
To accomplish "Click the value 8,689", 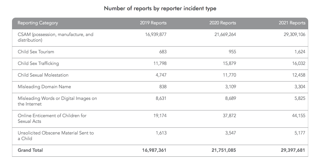I will 231,98.
